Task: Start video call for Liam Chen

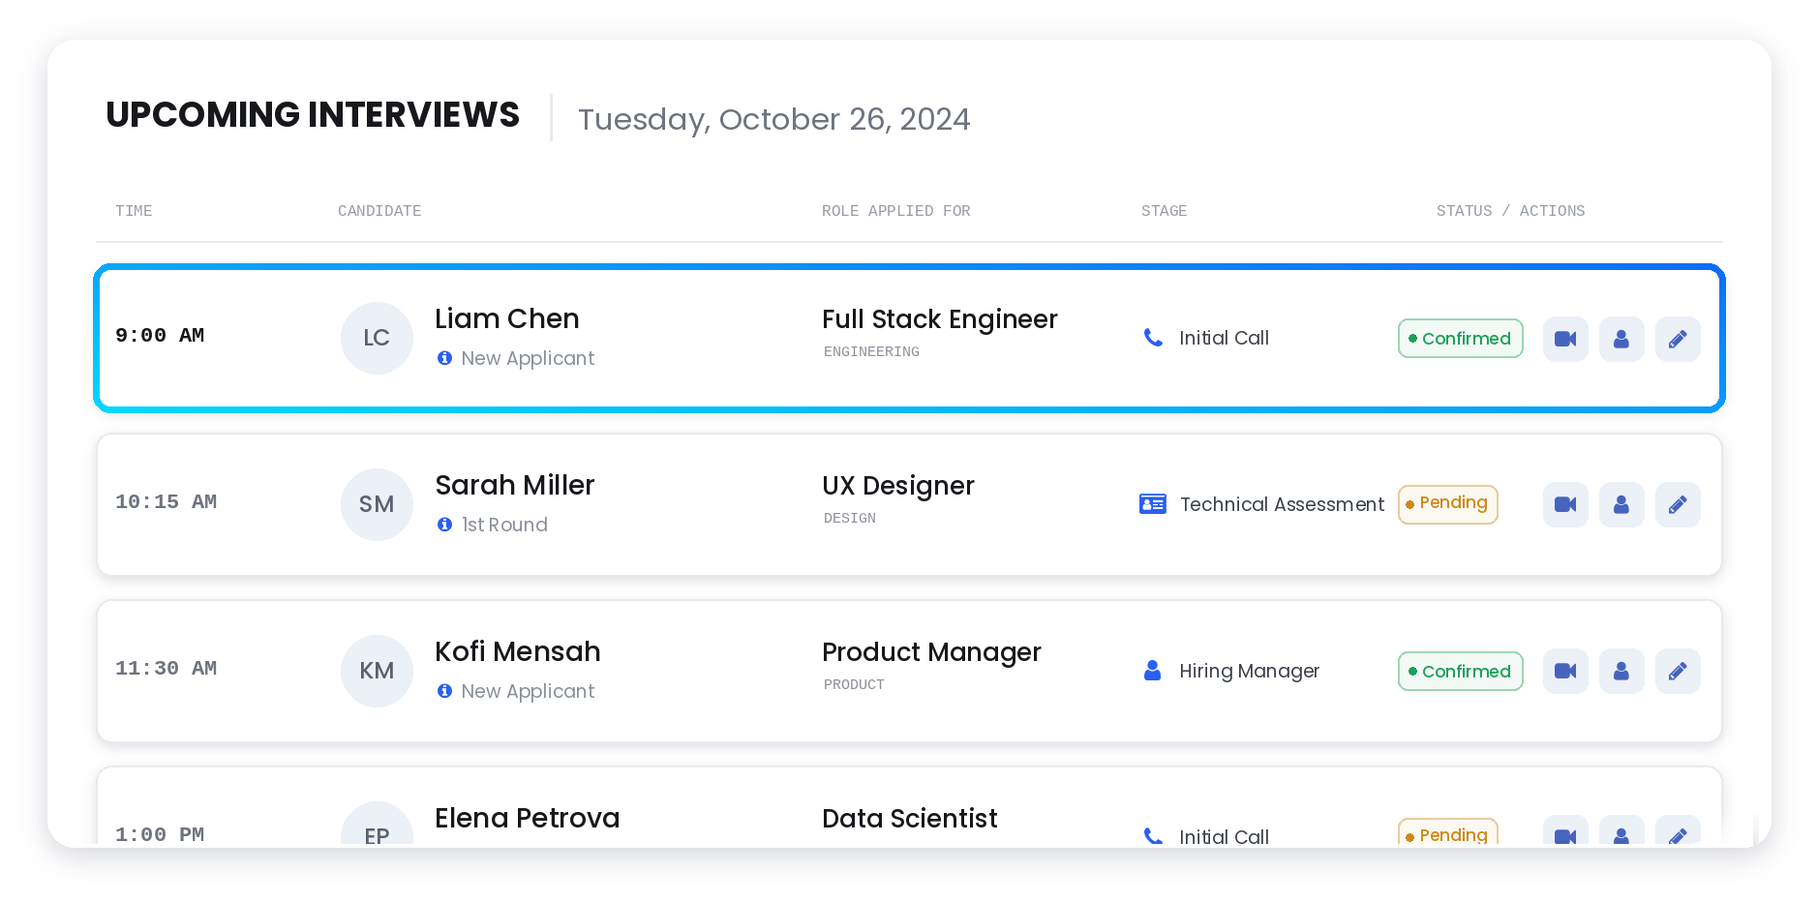Action: (1565, 339)
